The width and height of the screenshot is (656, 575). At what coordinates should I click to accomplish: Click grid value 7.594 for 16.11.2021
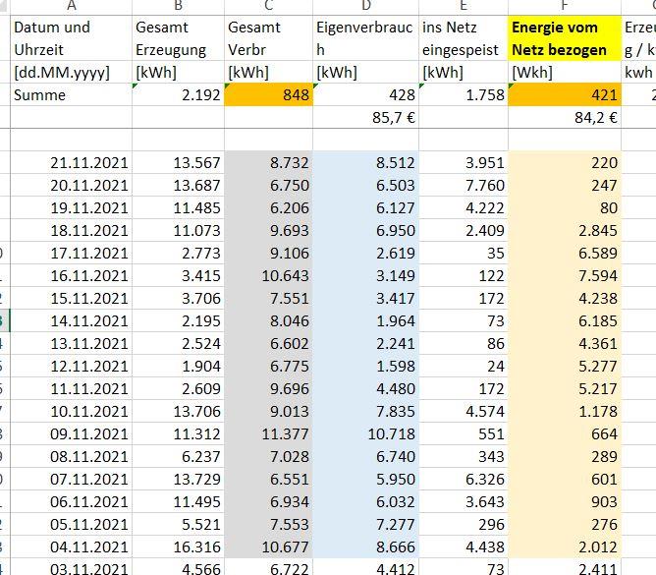point(565,275)
